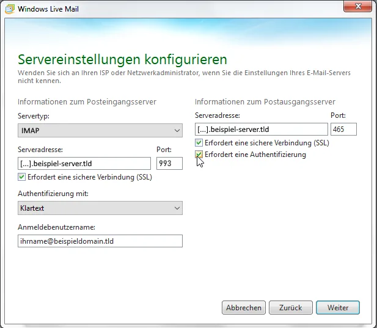Open the Authentifizierung mit Klartext dropdown
The width and height of the screenshot is (377, 328).
tap(100, 208)
